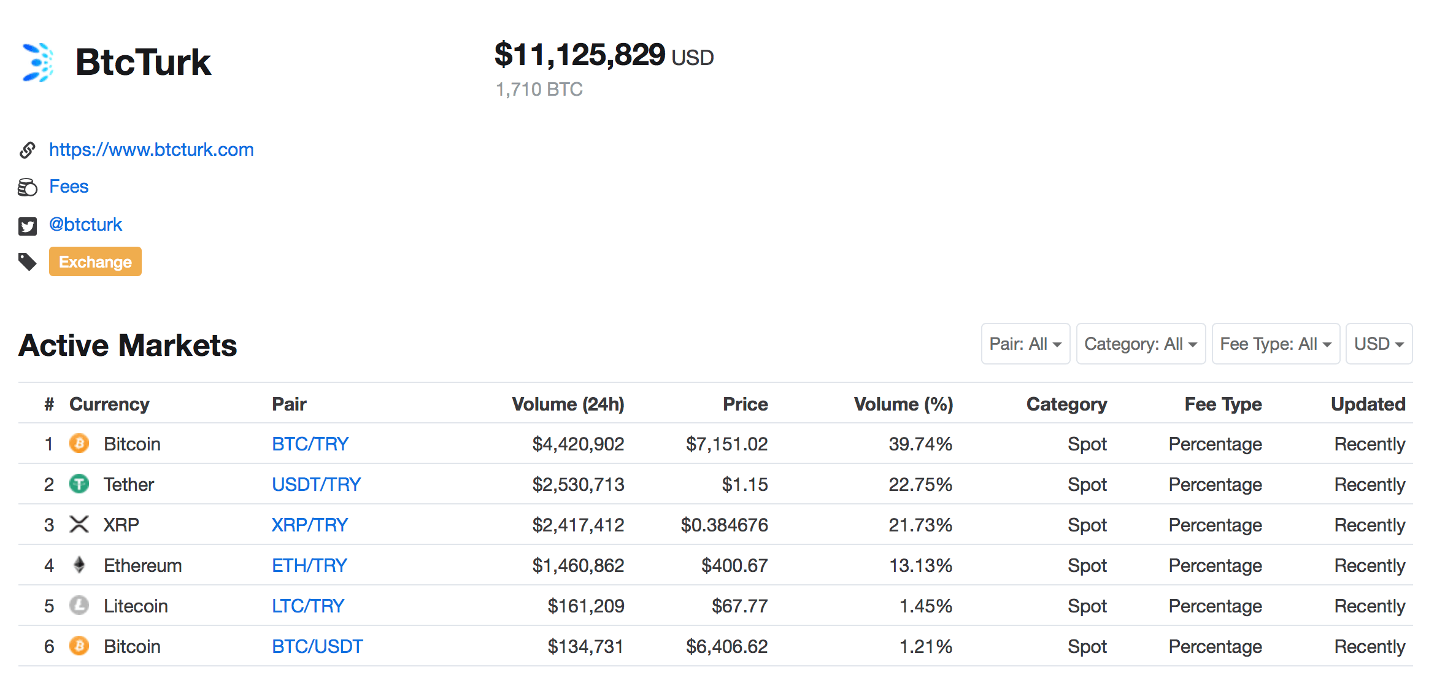Click the Ethereum coin icon

click(79, 565)
